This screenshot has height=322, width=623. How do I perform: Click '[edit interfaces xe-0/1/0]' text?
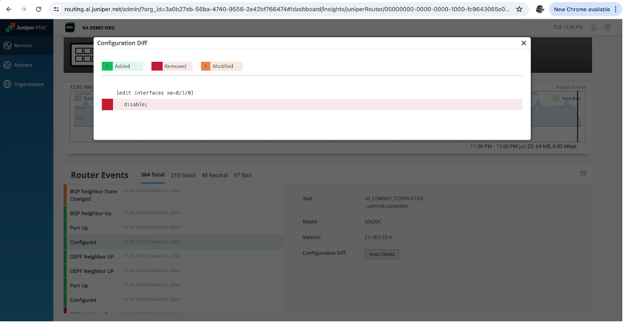pos(155,93)
